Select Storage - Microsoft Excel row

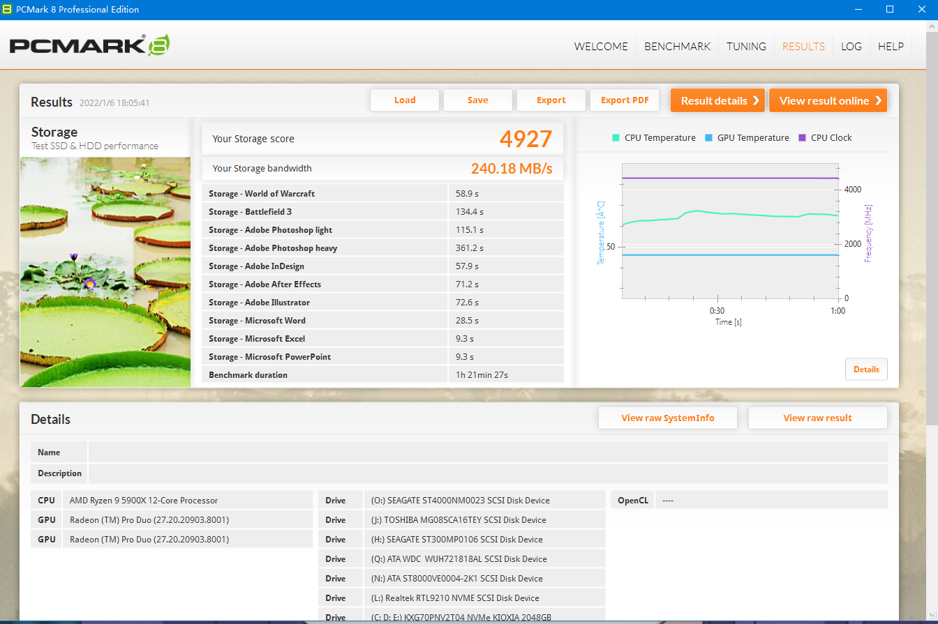[382, 338]
